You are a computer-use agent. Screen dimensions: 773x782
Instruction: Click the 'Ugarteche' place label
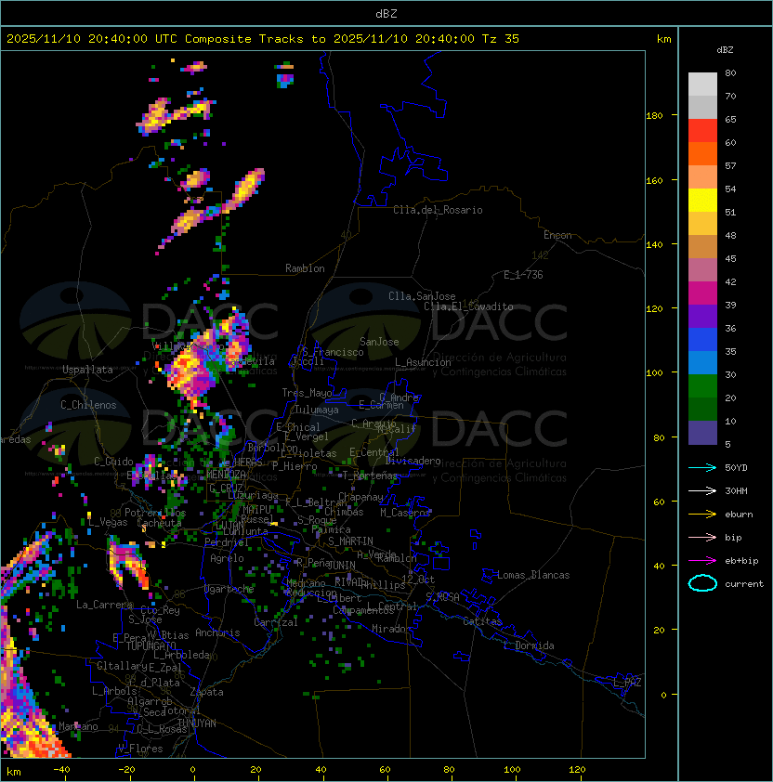pos(229,590)
